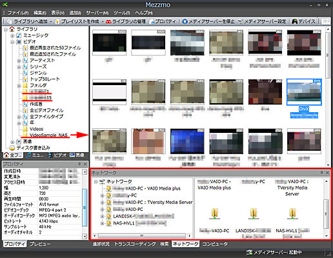Open the 表示 menu

tap(58, 13)
